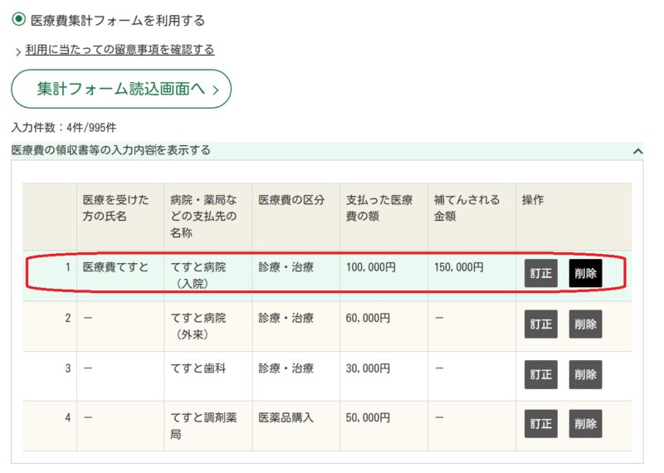Screen dimensions: 664x473
Task: Click the 医療費てすと name cell
Action: click(x=115, y=267)
